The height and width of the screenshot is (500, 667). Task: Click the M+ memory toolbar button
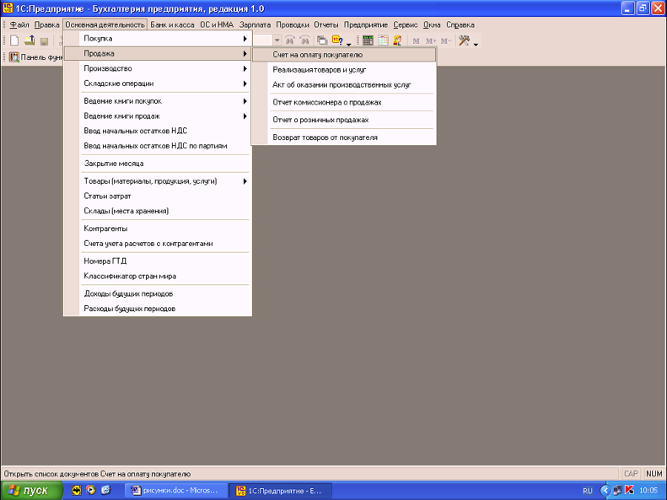(x=431, y=41)
